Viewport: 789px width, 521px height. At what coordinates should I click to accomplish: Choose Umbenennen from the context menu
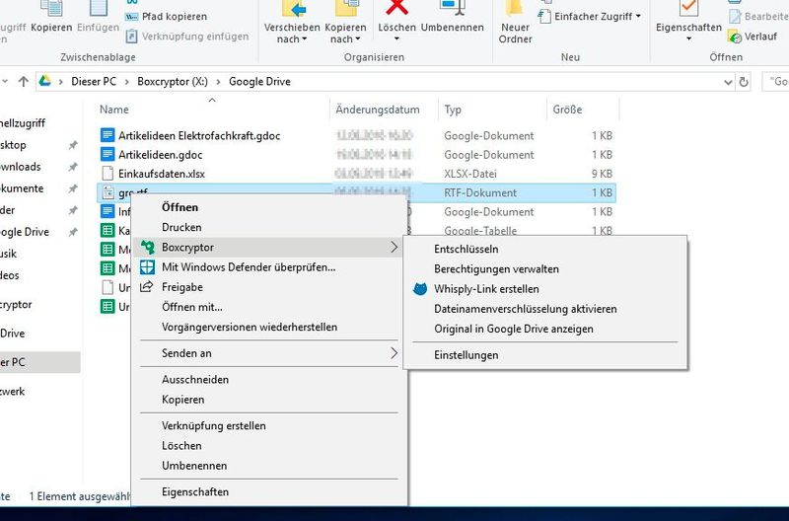pyautogui.click(x=194, y=466)
